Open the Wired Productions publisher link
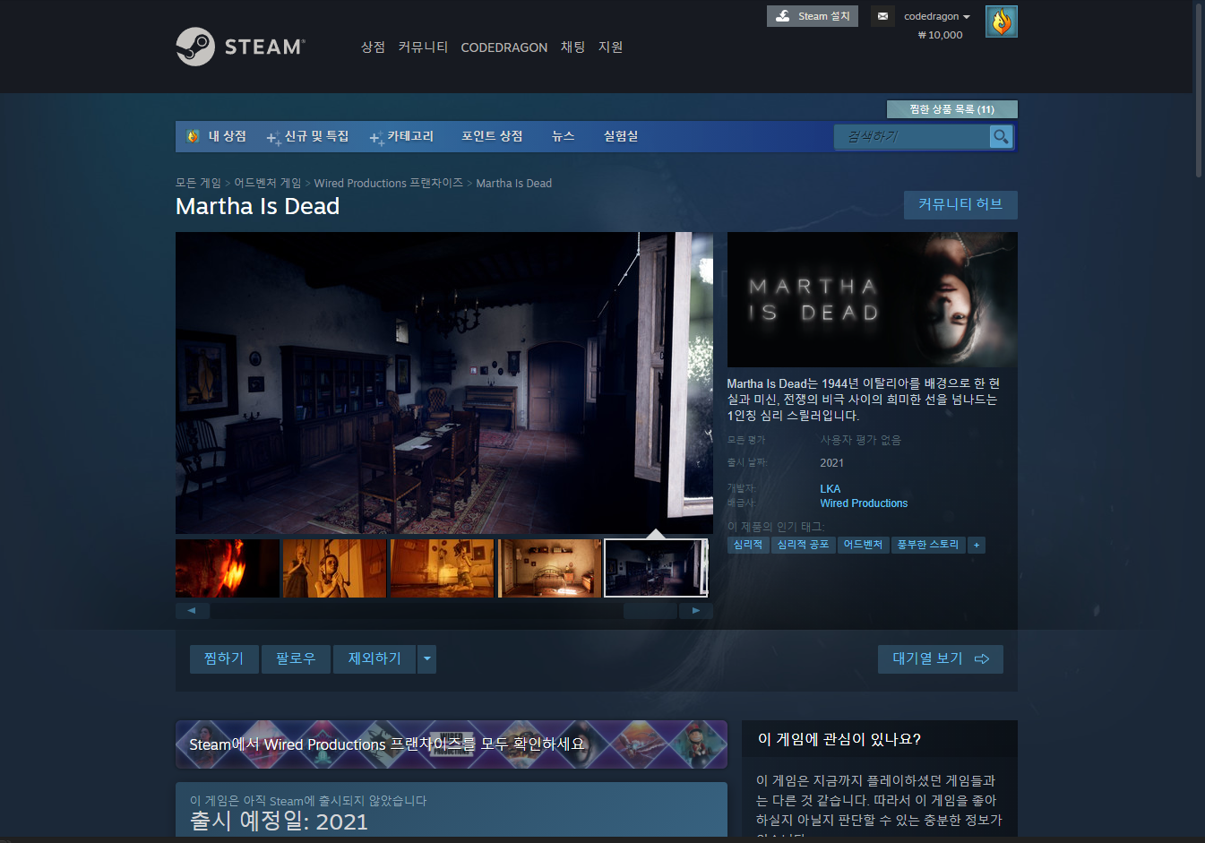The image size is (1205, 843). pos(864,503)
